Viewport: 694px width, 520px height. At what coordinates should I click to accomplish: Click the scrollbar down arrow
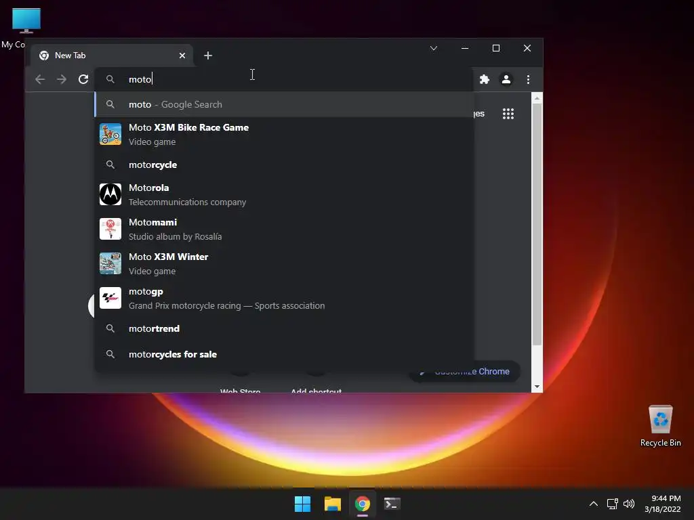tap(537, 387)
